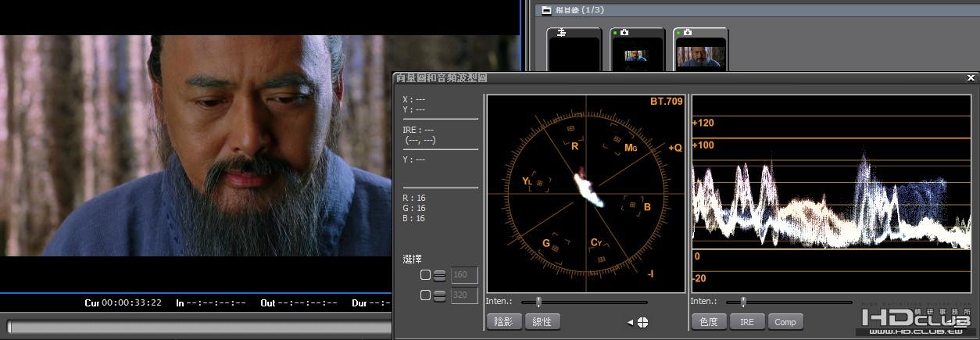This screenshot has height=340, width=980.
Task: Click the 陰影 button under the vectorscope
Action: (x=503, y=321)
